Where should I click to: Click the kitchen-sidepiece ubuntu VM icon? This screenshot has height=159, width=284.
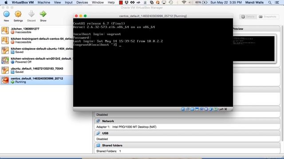click(x=5, y=50)
